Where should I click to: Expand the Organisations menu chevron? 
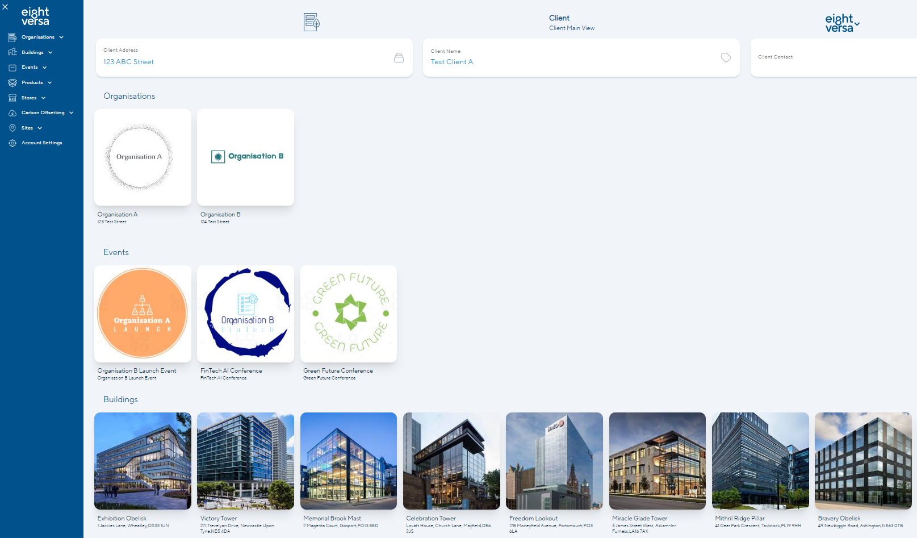(x=61, y=37)
